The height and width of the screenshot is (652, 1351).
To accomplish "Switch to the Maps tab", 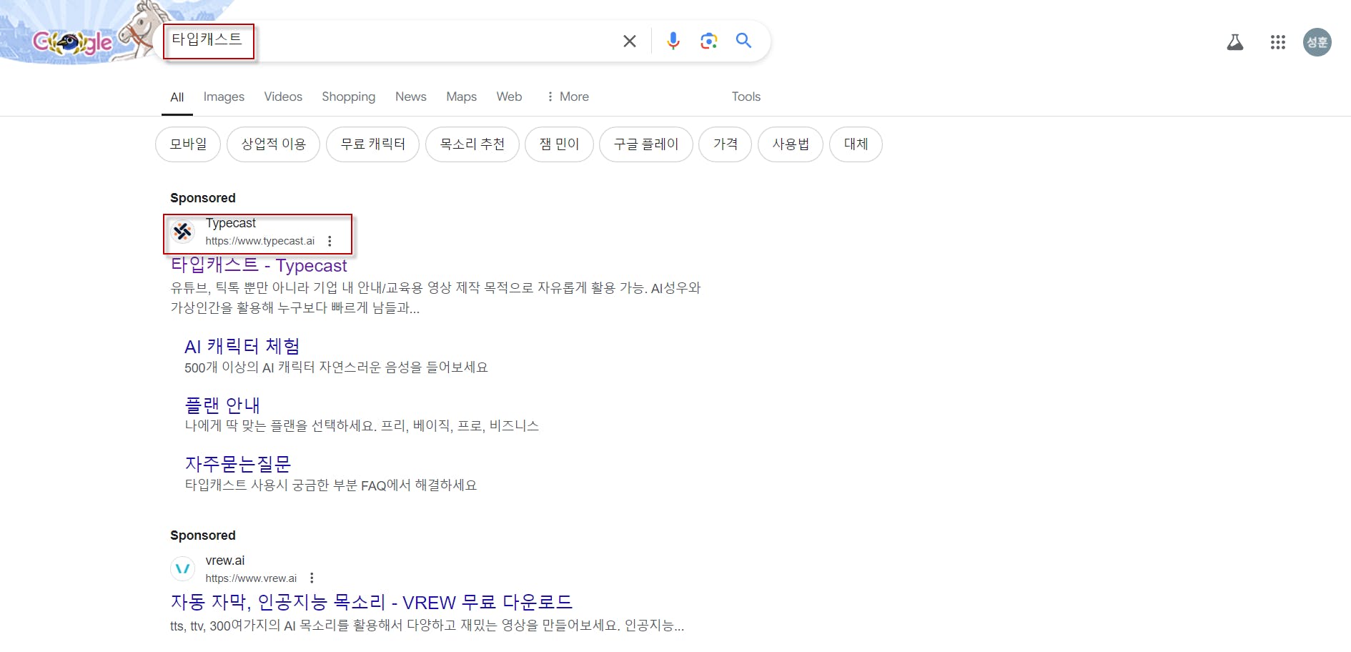I will [x=461, y=97].
